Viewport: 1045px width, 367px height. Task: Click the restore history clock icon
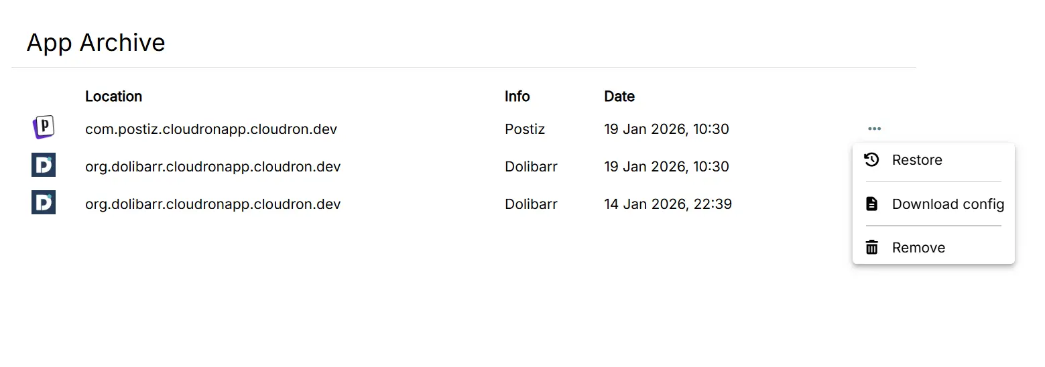click(871, 160)
